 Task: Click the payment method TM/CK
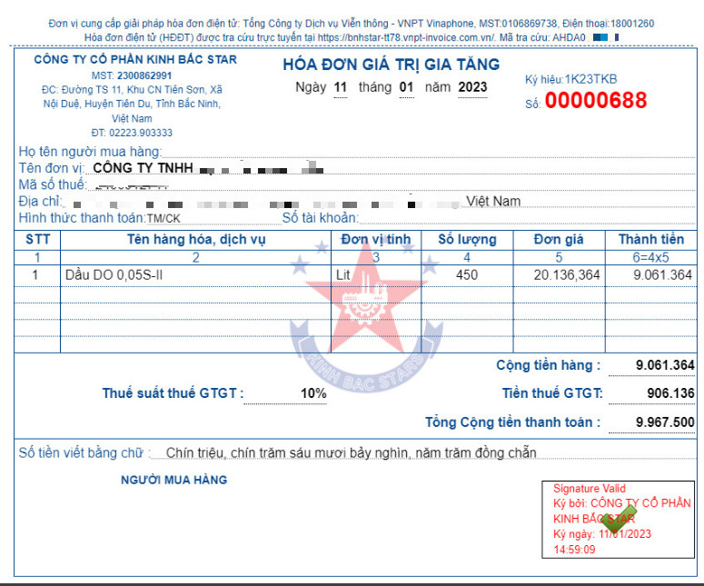pos(164,219)
